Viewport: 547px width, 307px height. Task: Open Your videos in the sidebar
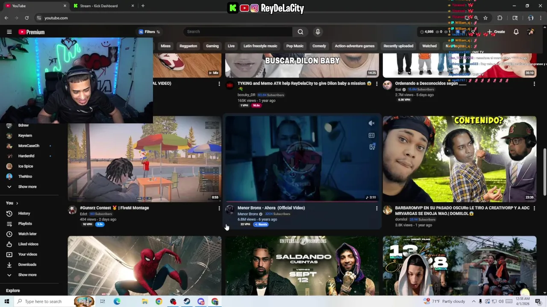pos(27,254)
